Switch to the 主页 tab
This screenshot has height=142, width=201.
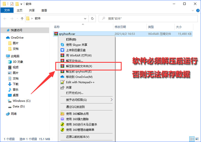point(20,10)
